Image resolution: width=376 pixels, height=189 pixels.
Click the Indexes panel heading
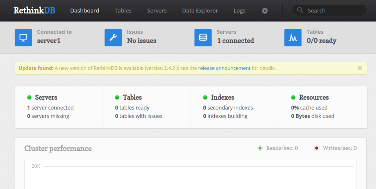coord(223,97)
